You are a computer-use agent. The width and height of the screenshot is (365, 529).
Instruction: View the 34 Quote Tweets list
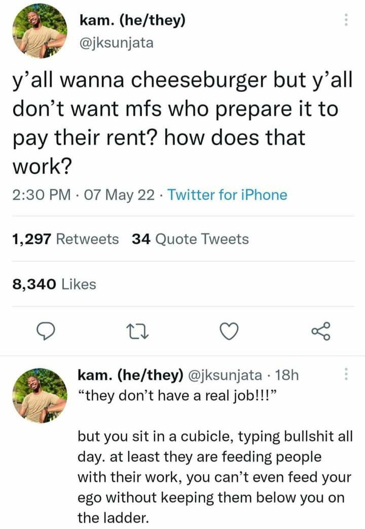[190, 239]
